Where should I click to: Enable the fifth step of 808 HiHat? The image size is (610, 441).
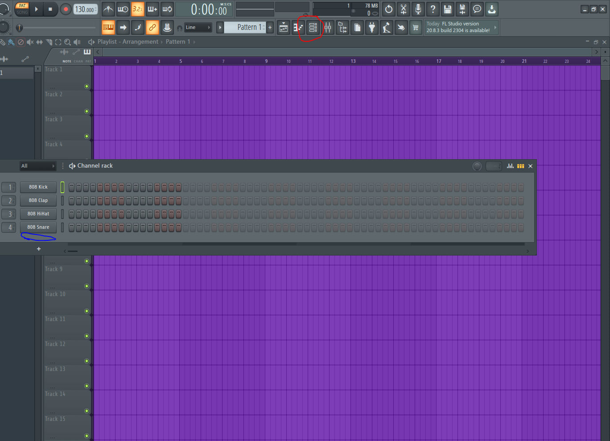click(x=100, y=214)
